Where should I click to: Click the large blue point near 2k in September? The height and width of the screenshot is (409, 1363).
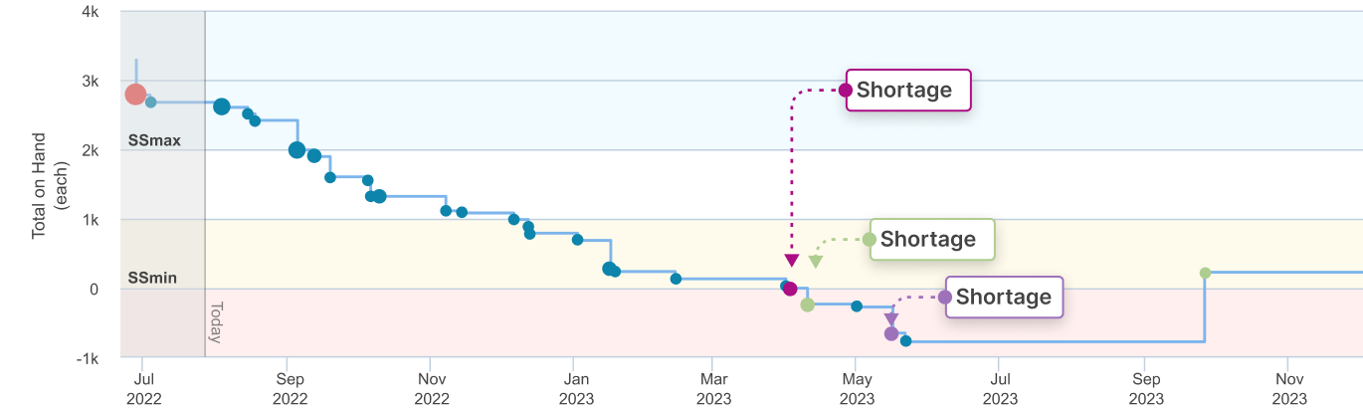point(296,150)
